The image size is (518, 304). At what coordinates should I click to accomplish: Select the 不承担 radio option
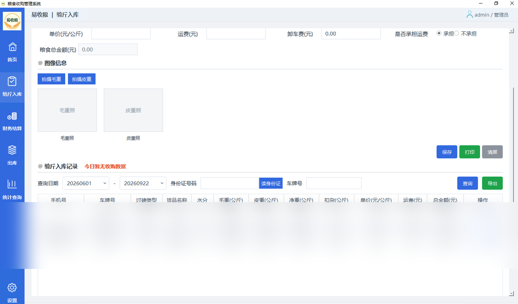coord(456,33)
